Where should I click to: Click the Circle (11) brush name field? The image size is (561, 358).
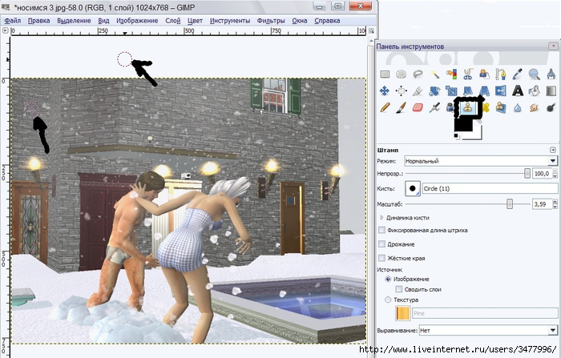(490, 188)
